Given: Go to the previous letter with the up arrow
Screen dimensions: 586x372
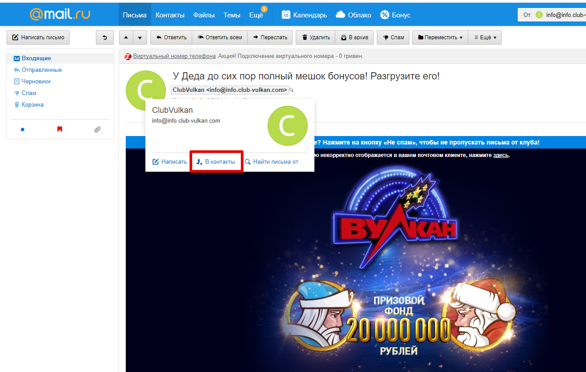Looking at the screenshot, I should coord(126,37).
